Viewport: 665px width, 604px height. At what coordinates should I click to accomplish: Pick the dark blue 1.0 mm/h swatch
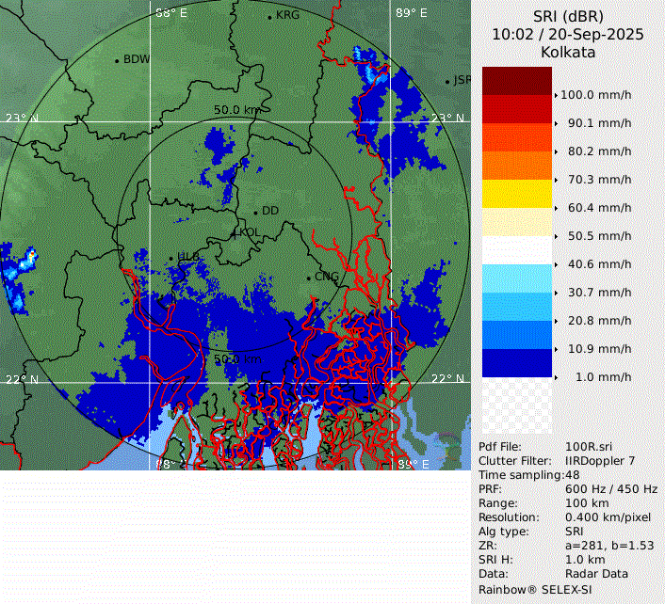click(x=516, y=363)
